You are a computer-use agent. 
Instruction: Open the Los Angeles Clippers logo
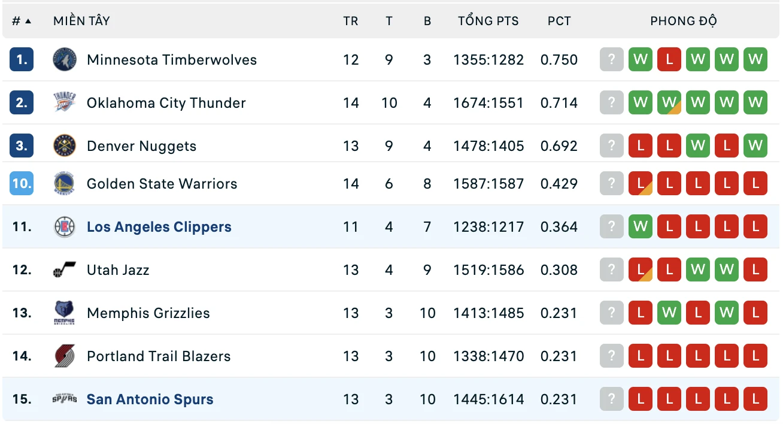click(x=65, y=227)
